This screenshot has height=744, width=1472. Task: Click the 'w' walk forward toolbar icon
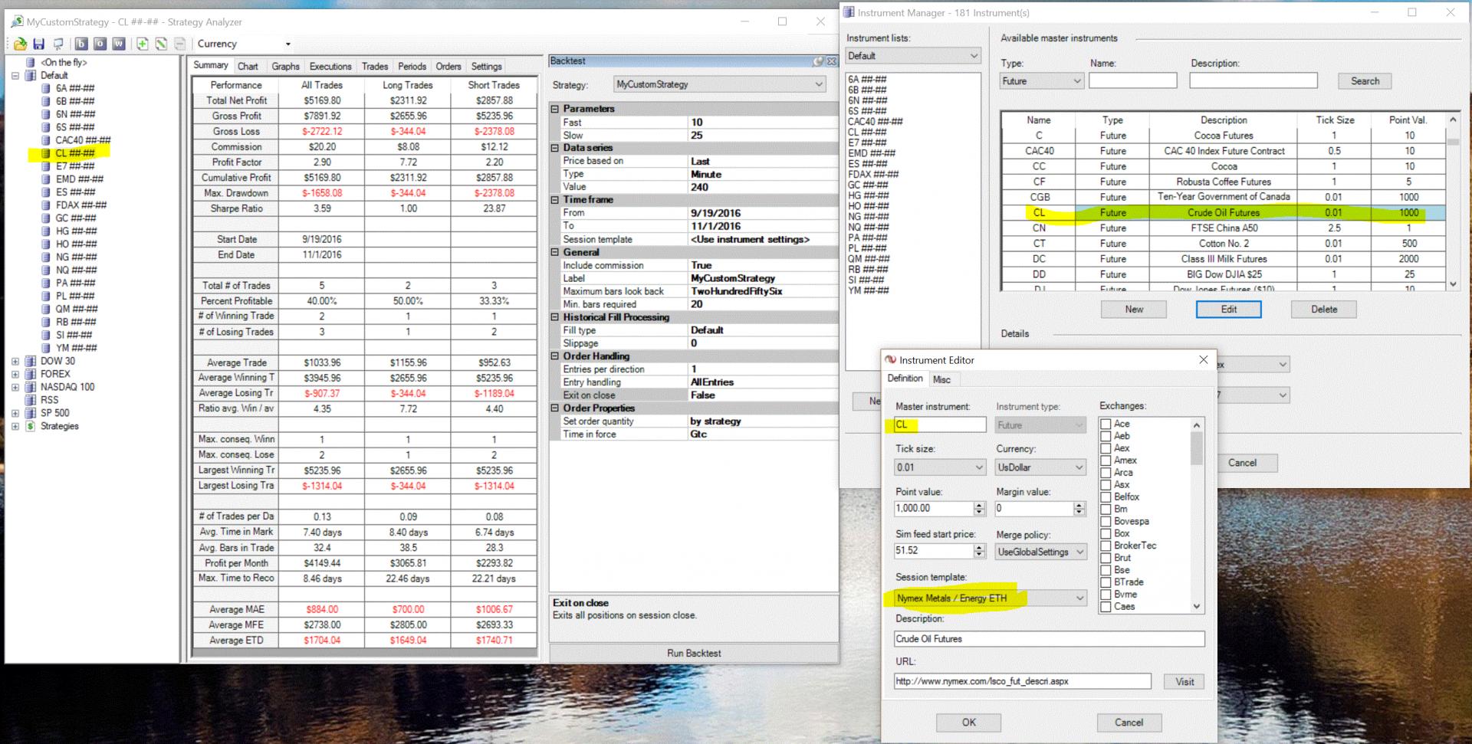tap(119, 44)
